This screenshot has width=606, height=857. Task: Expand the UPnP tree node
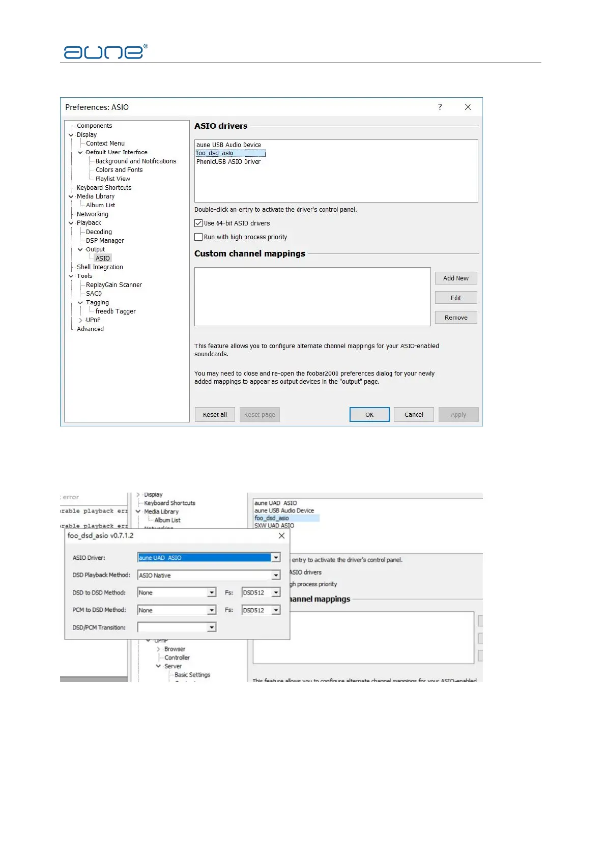pyautogui.click(x=80, y=320)
